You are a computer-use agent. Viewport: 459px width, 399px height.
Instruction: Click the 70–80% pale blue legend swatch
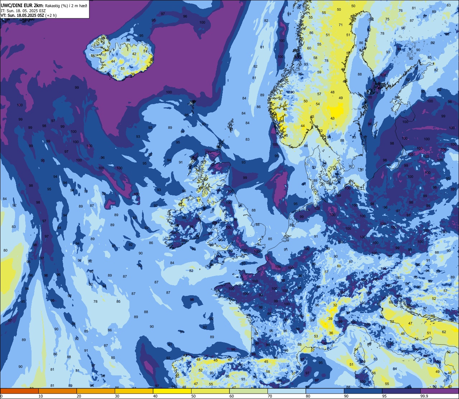287,391
